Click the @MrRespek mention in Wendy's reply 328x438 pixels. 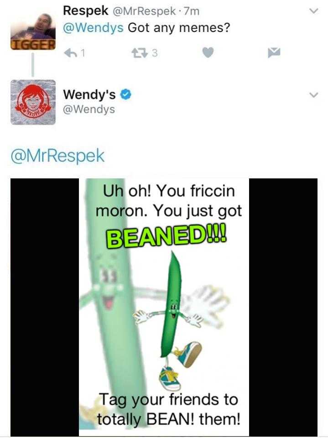[57, 156]
